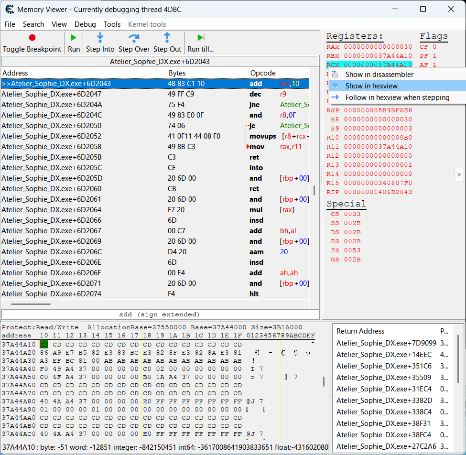Click the R11 register value
466x455 pixels.
(x=378, y=147)
